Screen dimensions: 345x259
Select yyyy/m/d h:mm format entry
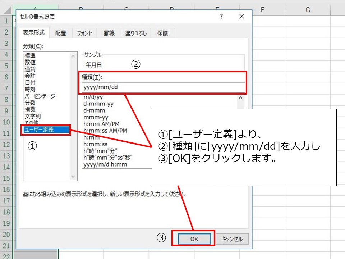[105, 164]
